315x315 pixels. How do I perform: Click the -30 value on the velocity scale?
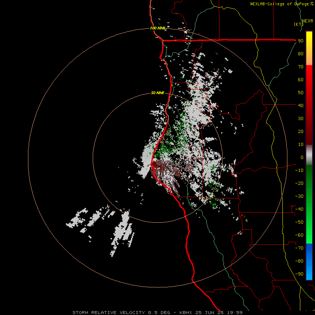(299, 196)
